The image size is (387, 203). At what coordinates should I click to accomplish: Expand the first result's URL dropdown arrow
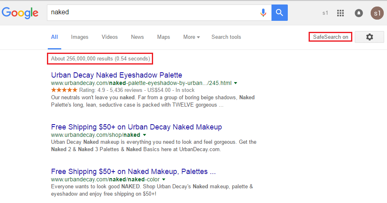236,83
